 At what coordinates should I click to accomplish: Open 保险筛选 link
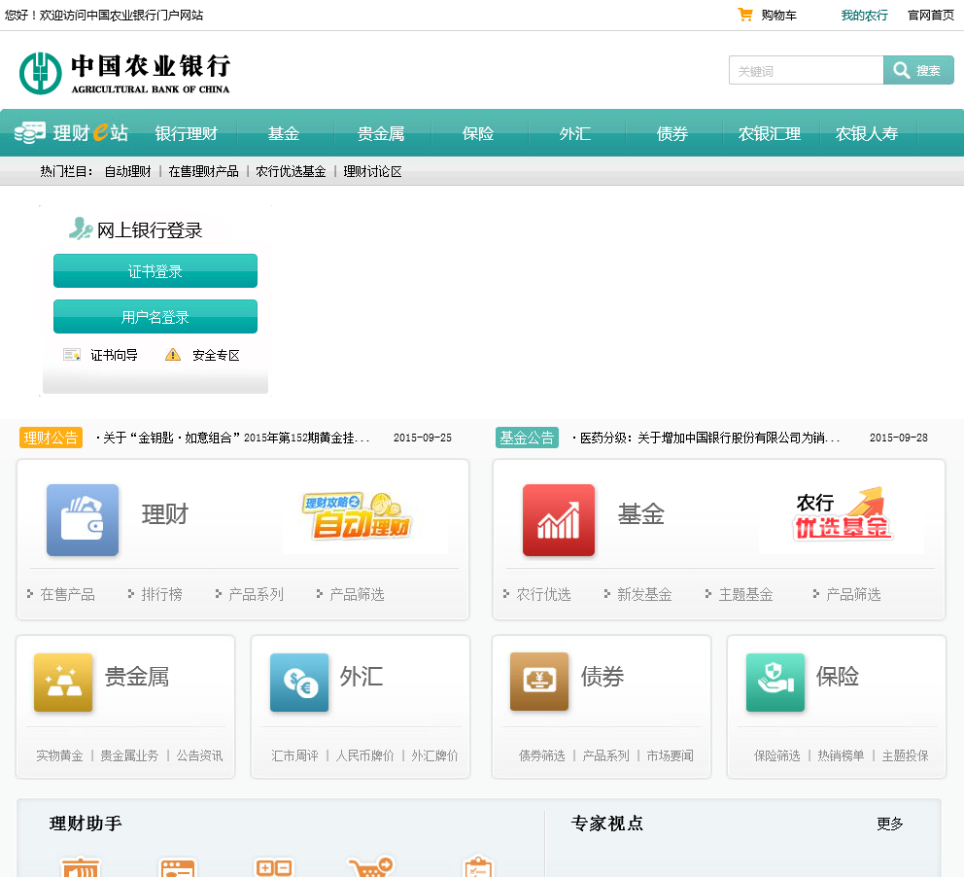777,755
